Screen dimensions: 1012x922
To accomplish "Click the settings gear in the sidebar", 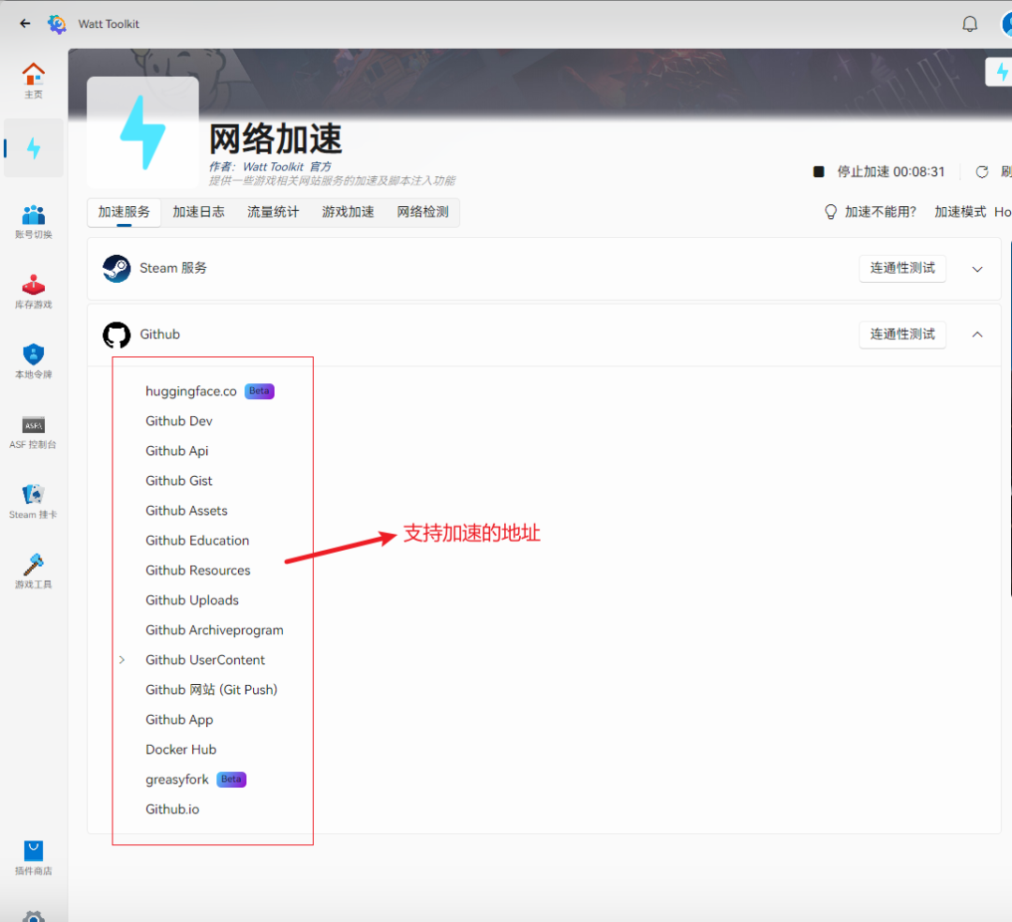I will (34, 916).
